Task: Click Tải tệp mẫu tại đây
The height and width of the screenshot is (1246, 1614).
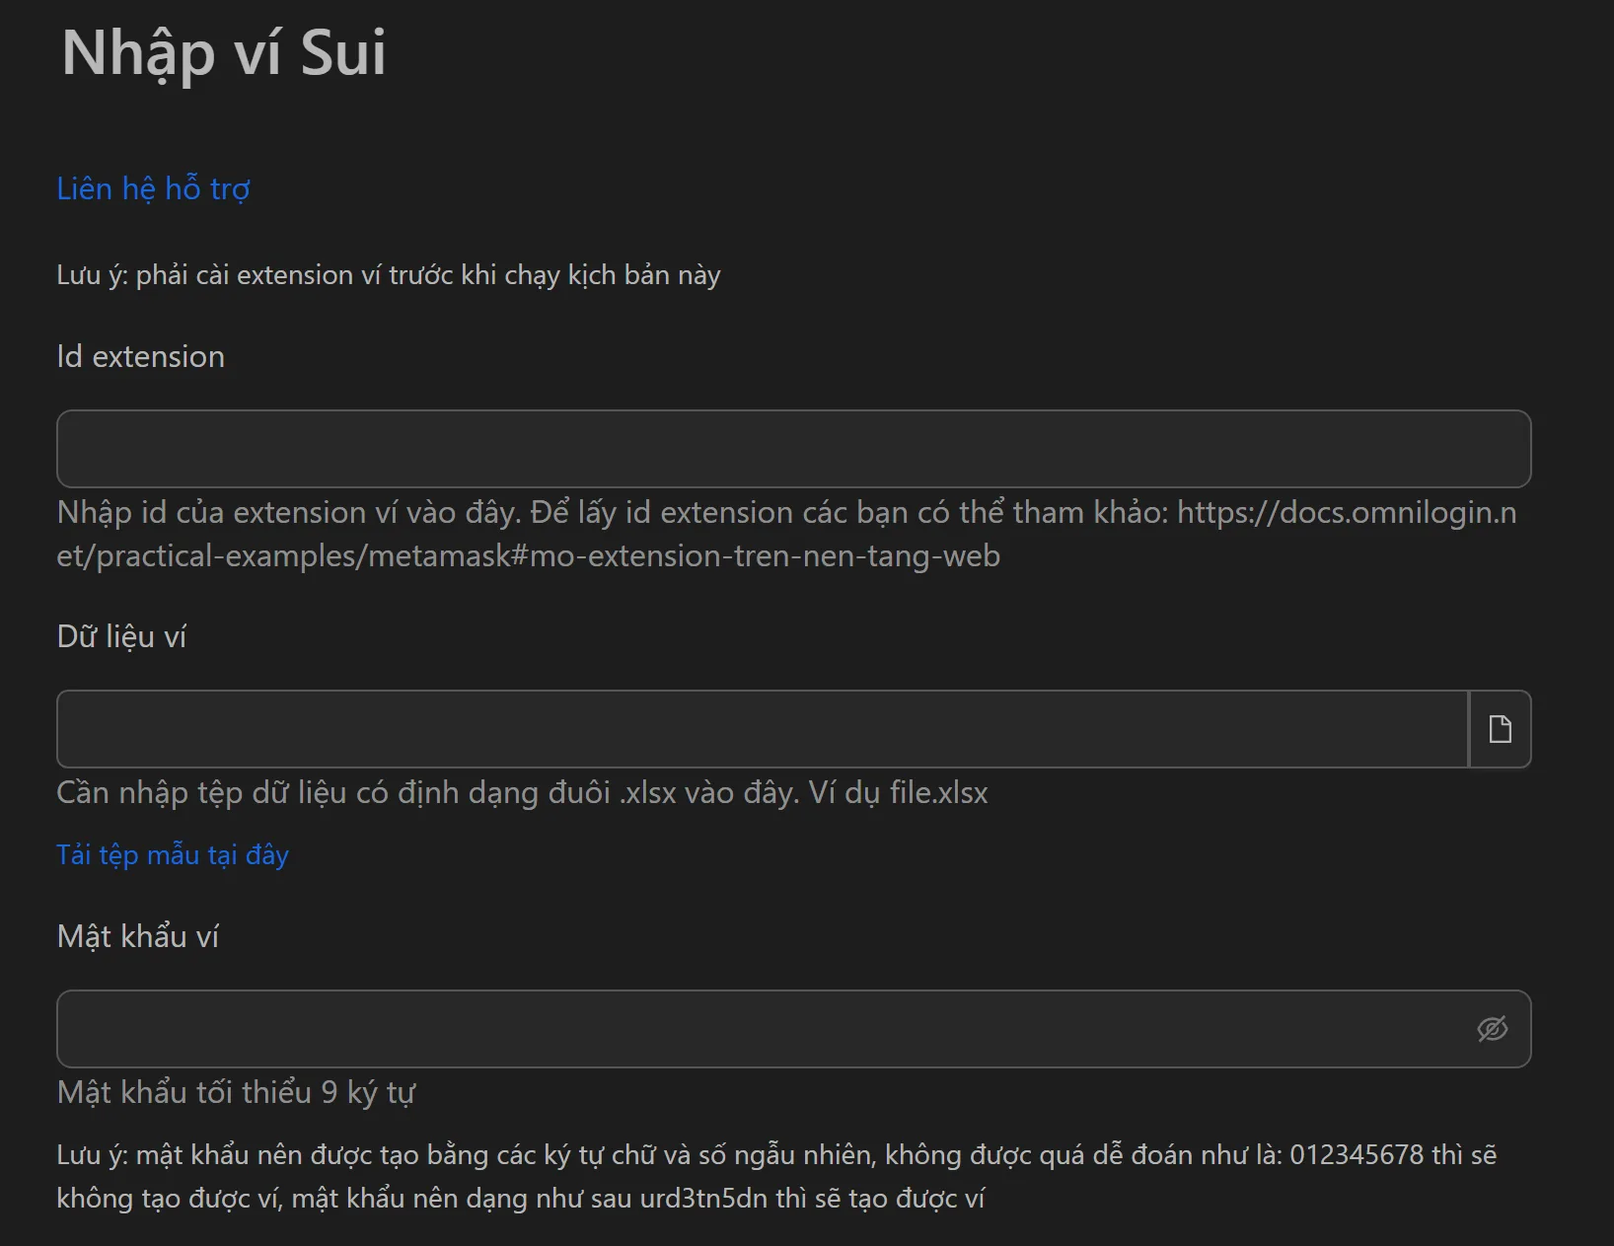Action: click(172, 854)
